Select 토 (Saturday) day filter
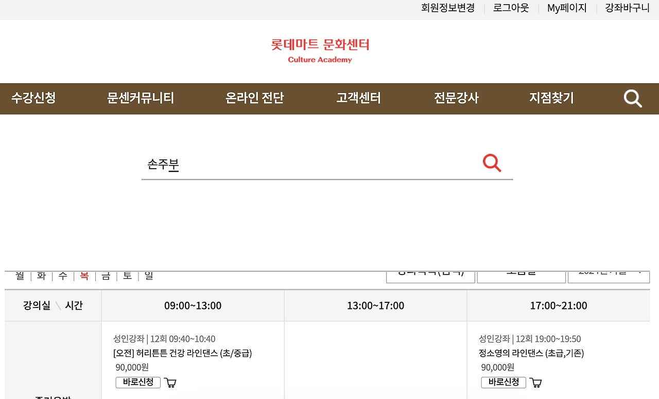 pos(127,276)
